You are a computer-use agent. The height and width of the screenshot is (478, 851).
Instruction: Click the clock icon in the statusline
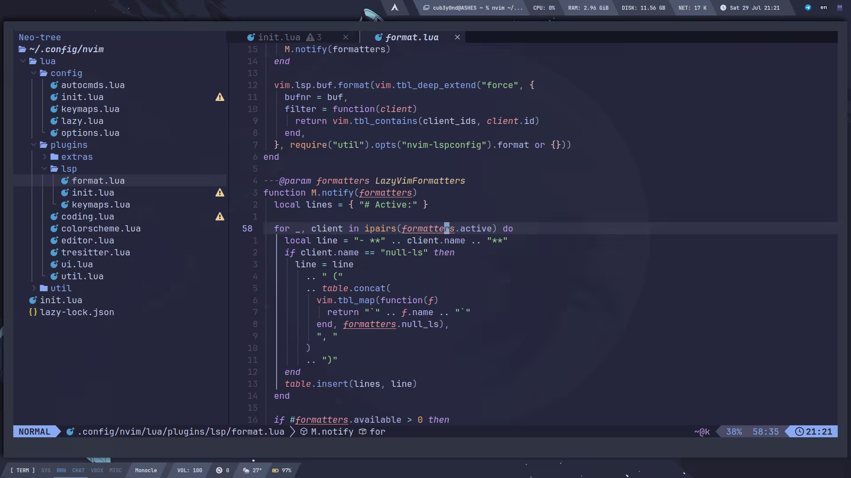coord(799,432)
